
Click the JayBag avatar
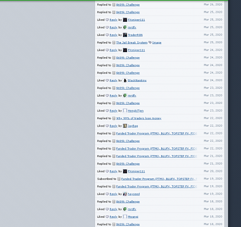pyautogui.click(x=125, y=126)
